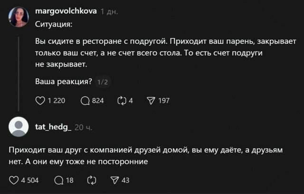The image size is (304, 194).
Task: Share the margovolchkova post via the send icon
Action: 151,100
